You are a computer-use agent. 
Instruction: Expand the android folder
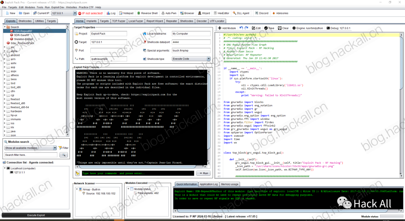point(4,55)
